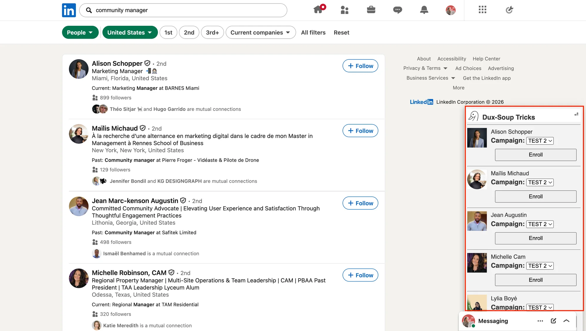Open Alison Schopper's profile name link
The width and height of the screenshot is (586, 331).
click(117, 64)
